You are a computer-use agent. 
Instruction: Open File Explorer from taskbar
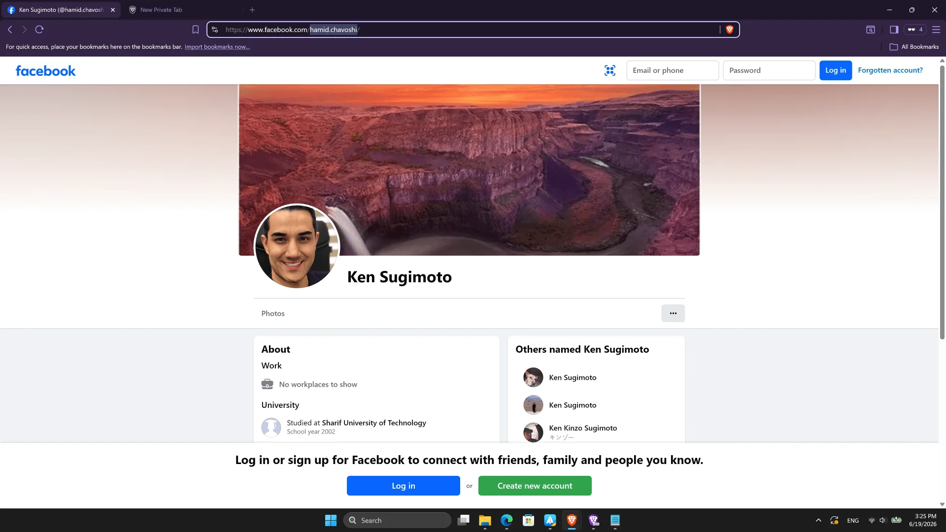point(485,520)
